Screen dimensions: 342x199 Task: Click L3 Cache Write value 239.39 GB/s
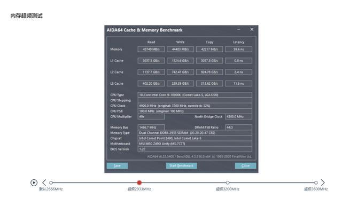coord(180,83)
